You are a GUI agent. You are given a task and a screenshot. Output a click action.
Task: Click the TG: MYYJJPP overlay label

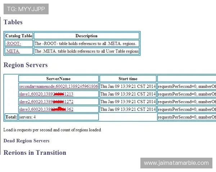[26, 9]
